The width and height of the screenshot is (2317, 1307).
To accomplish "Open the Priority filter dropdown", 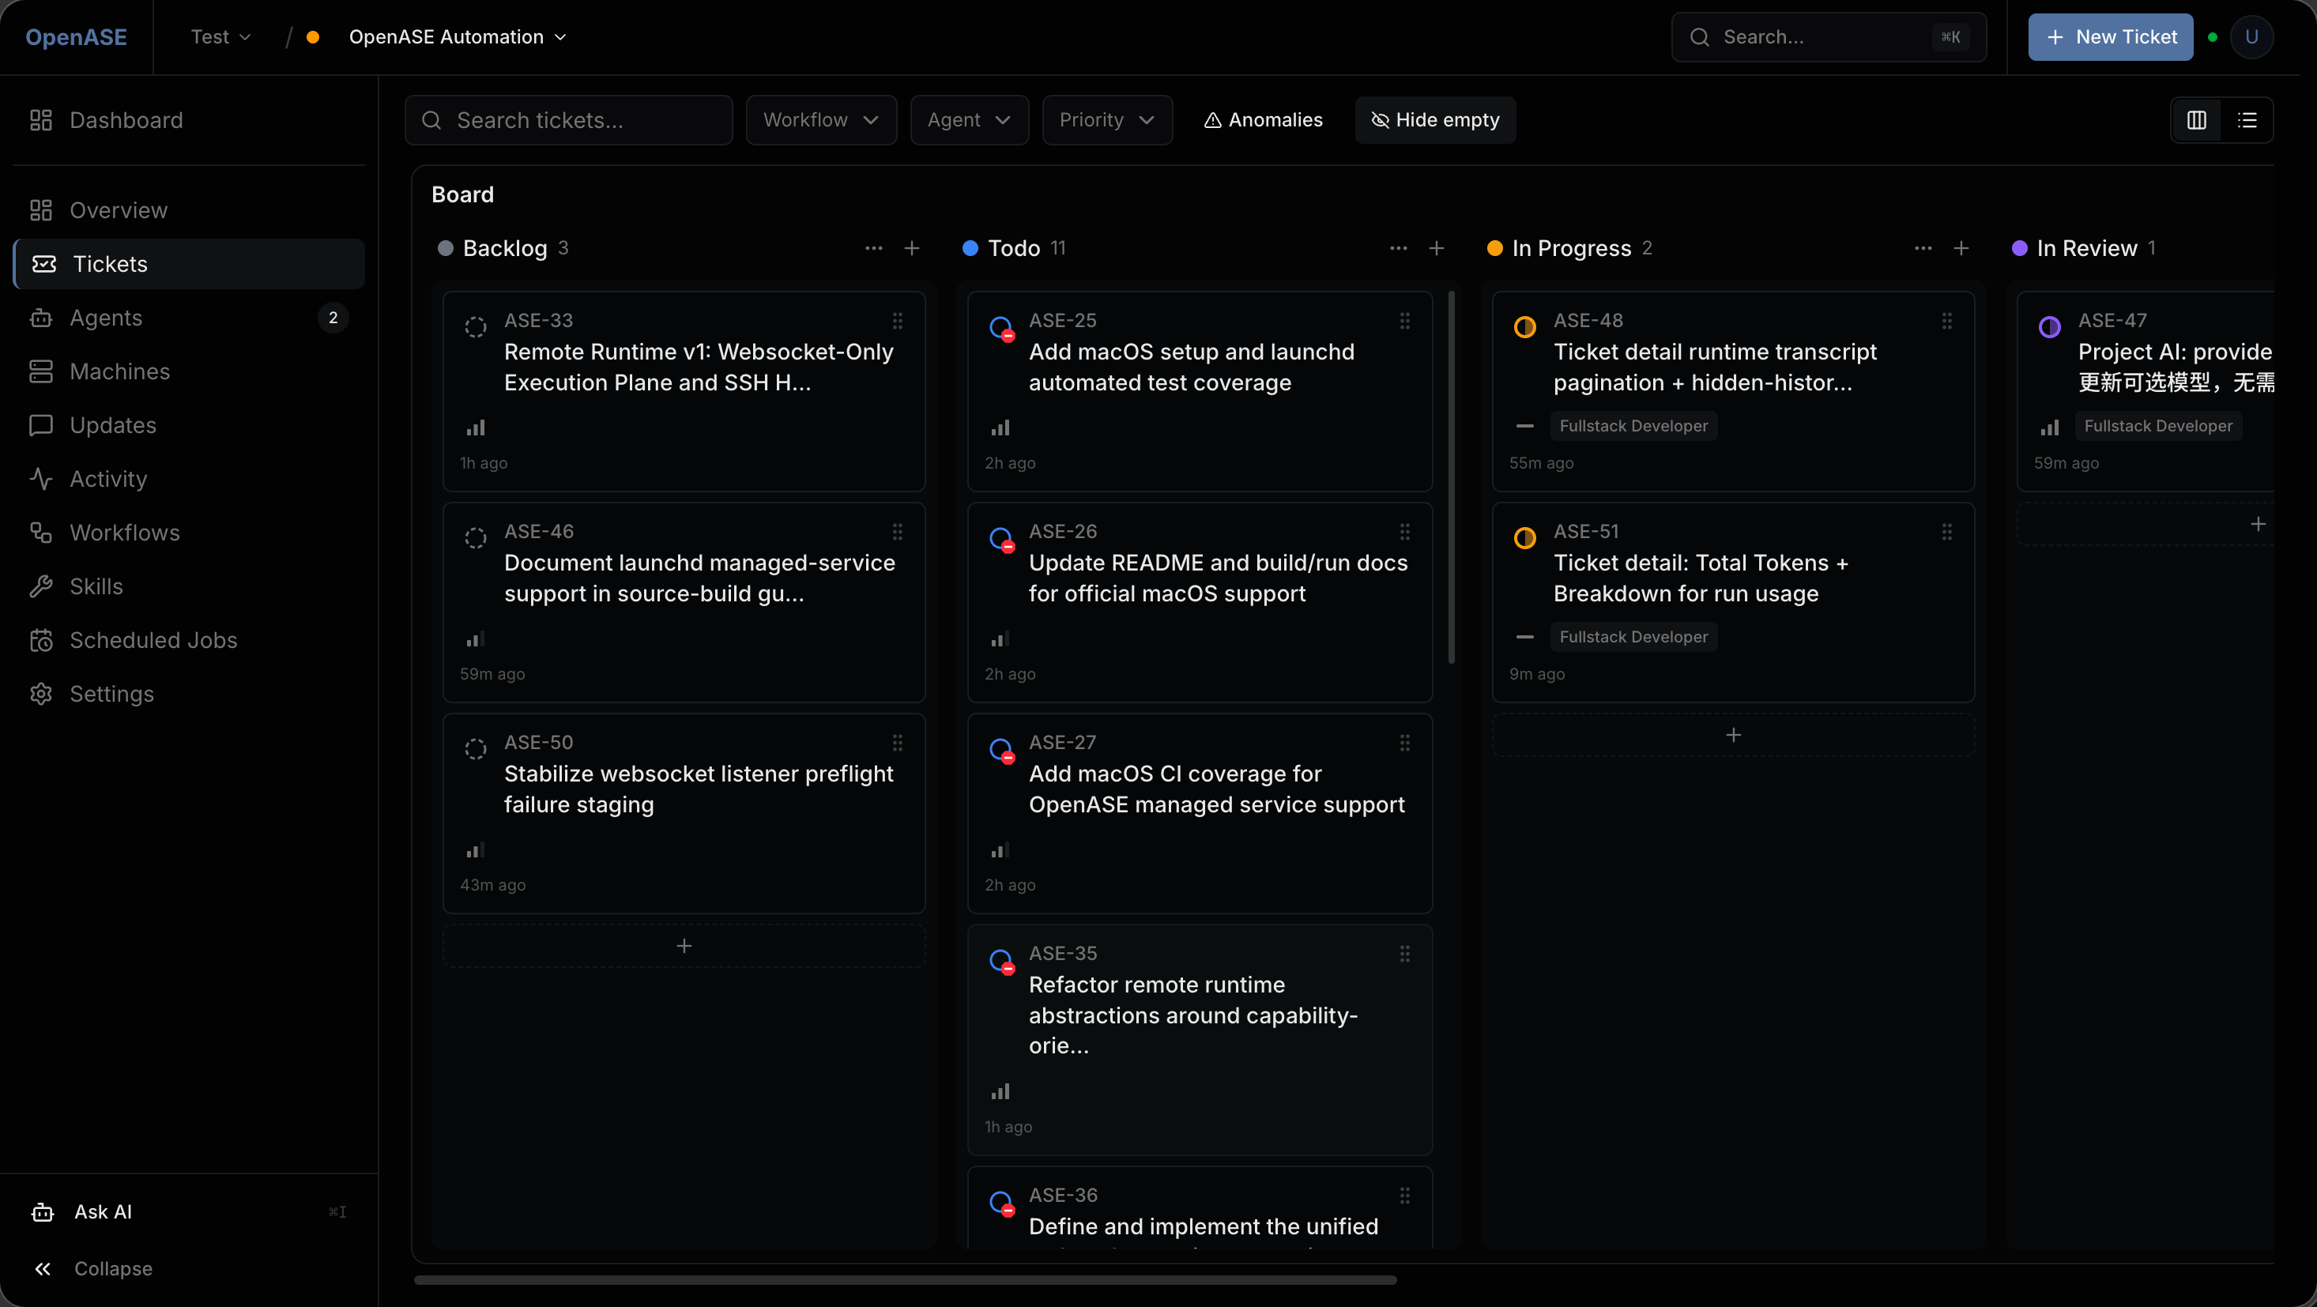I will coord(1106,119).
